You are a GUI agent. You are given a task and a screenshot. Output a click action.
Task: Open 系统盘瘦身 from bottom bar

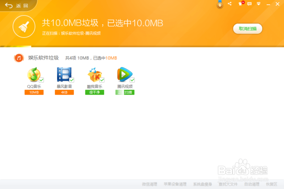click(x=202, y=184)
